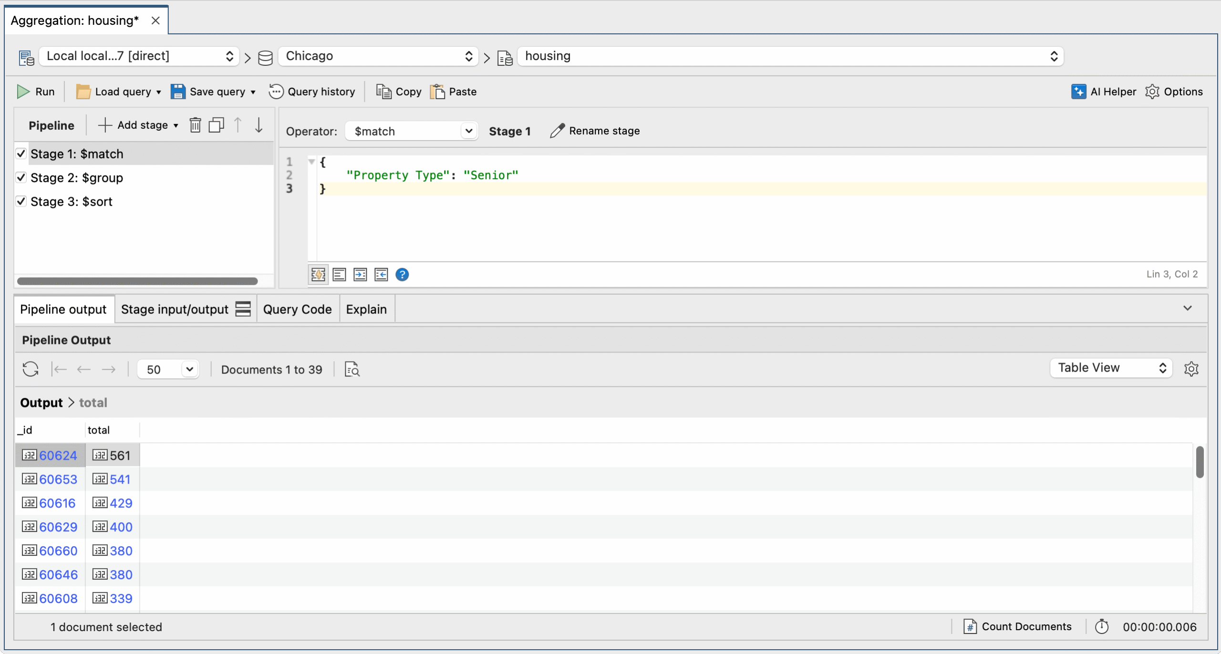Disable Stage 1: $match checkbox
Image resolution: width=1221 pixels, height=654 pixels.
[21, 154]
